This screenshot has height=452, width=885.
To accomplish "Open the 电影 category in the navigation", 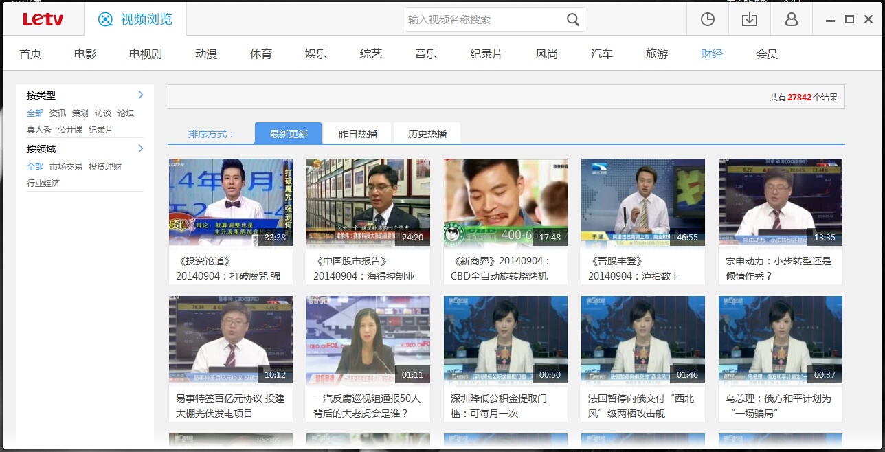I will (84, 54).
